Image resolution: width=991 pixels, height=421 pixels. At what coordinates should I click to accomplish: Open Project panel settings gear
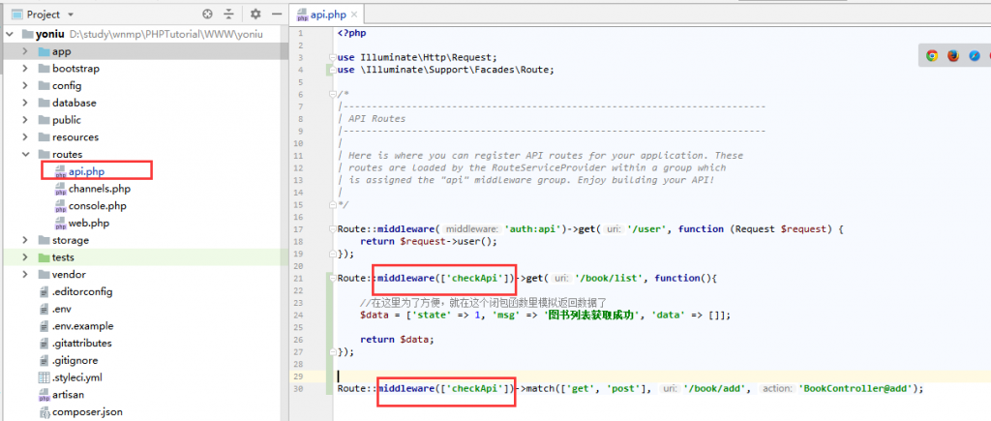pos(255,15)
